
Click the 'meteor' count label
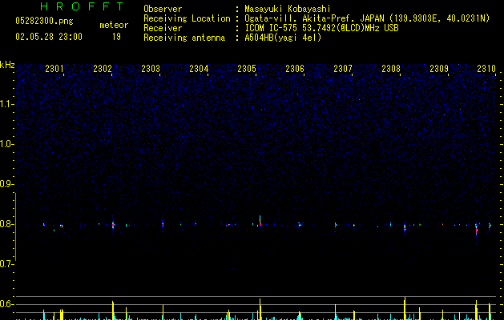[114, 25]
